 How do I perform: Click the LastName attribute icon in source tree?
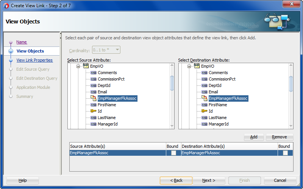tap(93, 118)
